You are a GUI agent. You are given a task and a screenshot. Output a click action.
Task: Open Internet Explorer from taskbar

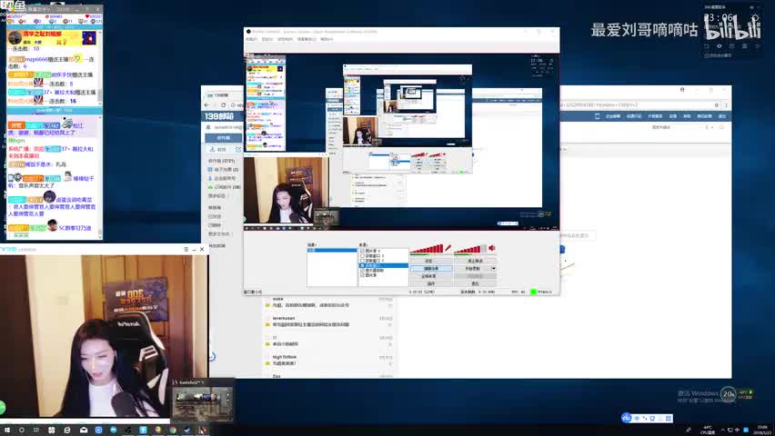tap(67, 430)
